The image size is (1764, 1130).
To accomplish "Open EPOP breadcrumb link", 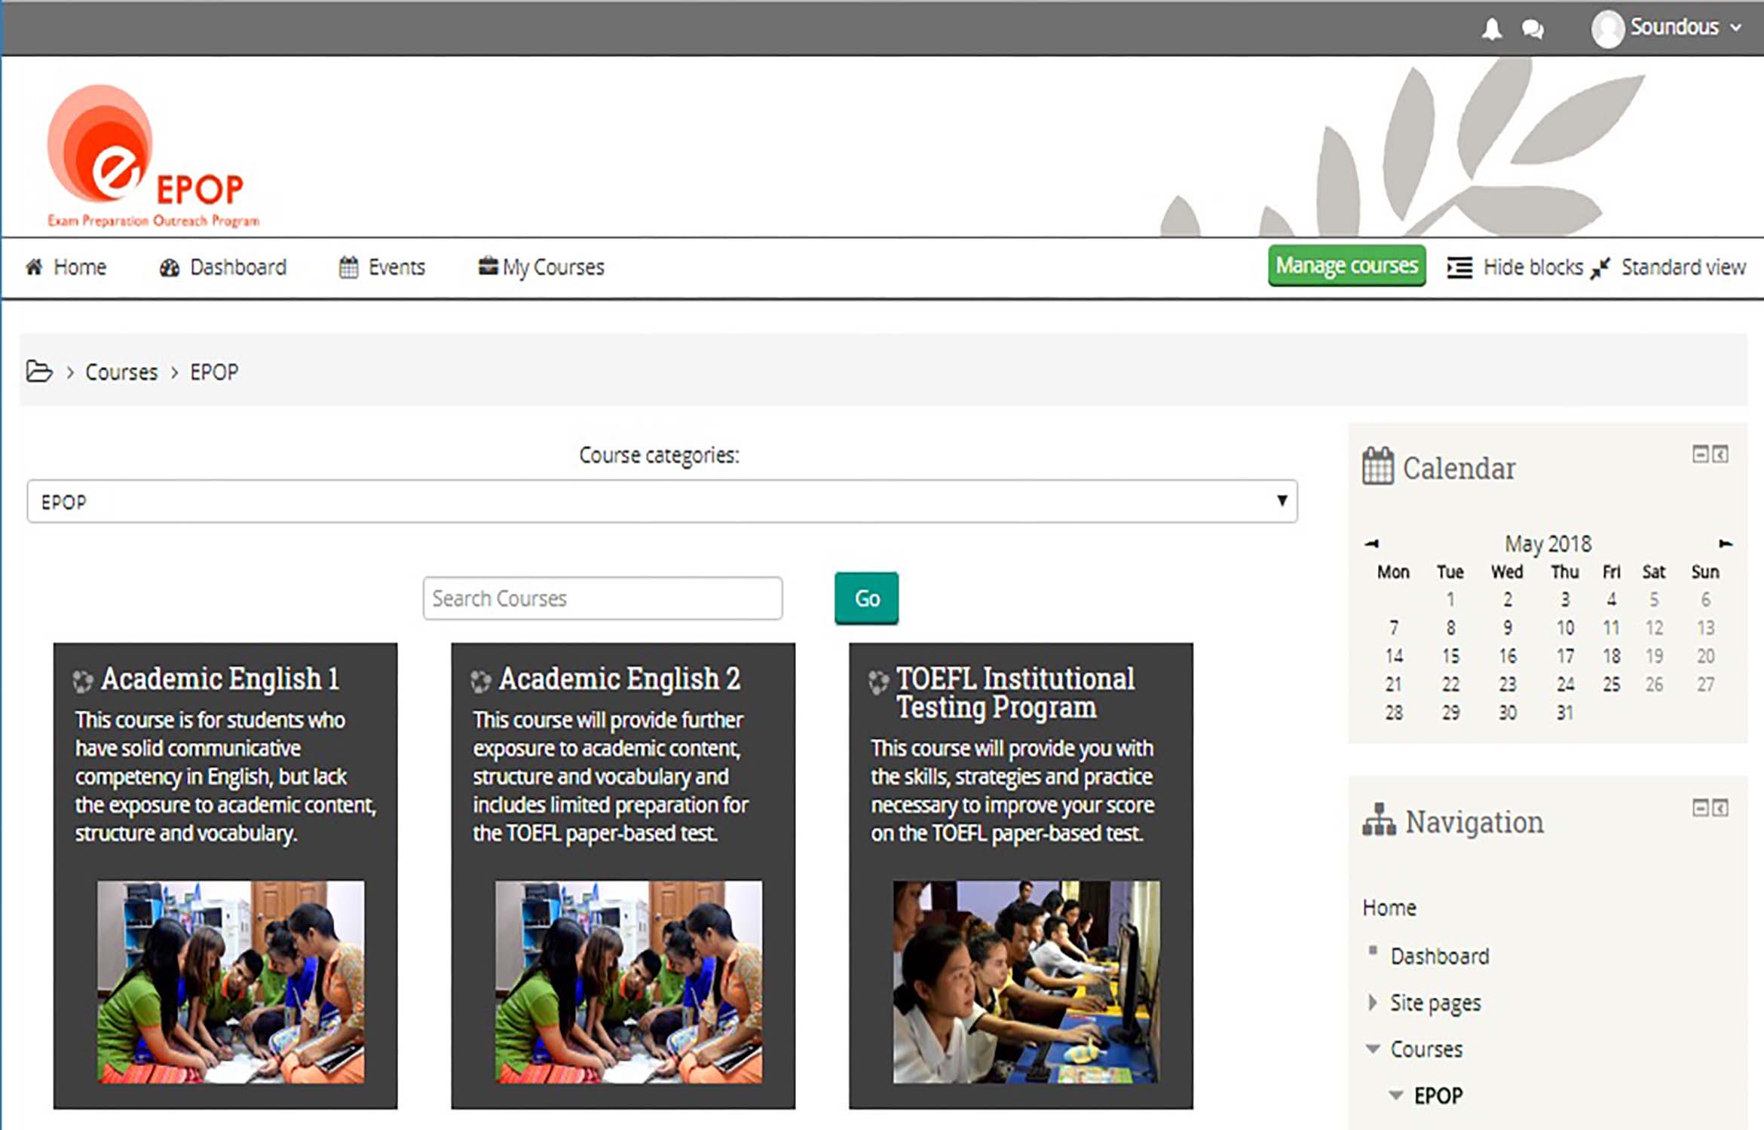I will coord(214,372).
